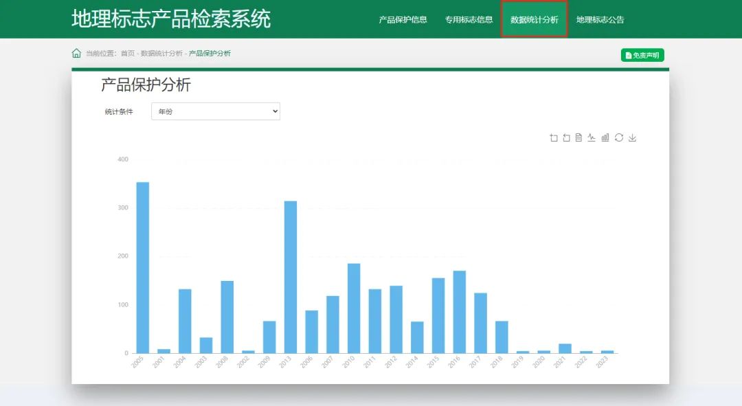742x406 pixels.
Task: Click the 2011 bar in chart
Action: coord(375,322)
